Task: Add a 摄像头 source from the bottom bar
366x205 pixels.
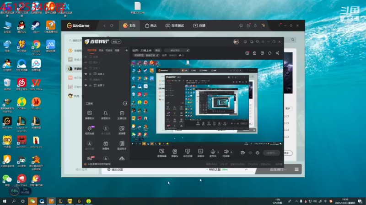Action: pyautogui.click(x=175, y=153)
